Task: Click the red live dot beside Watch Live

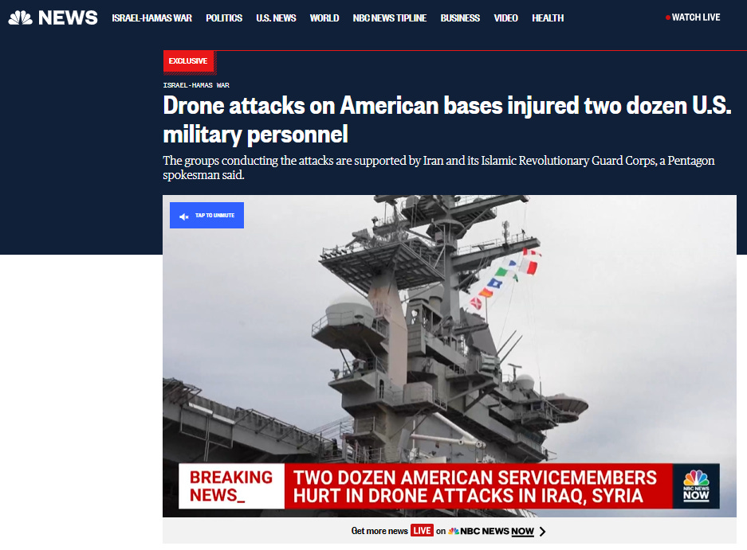Action: 668,18
